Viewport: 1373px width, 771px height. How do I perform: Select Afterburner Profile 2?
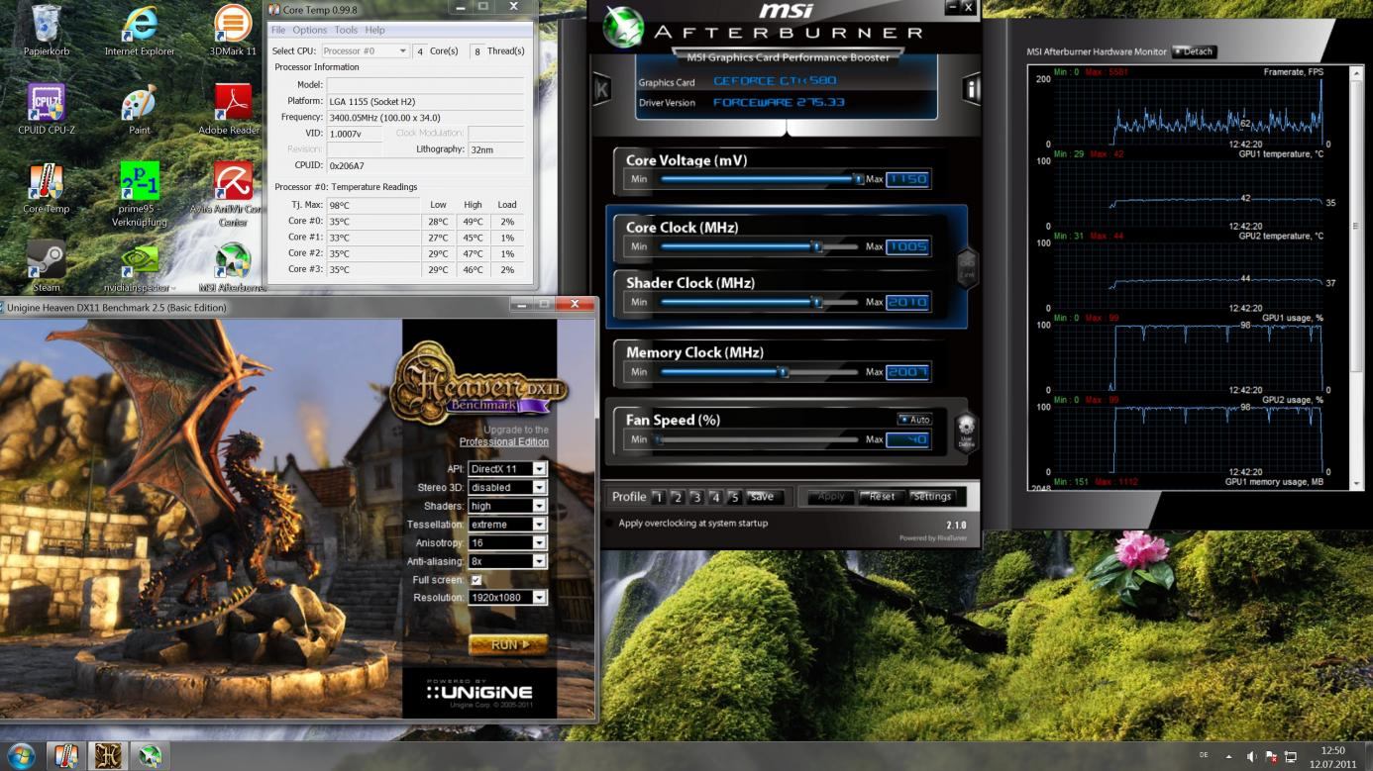click(x=678, y=497)
